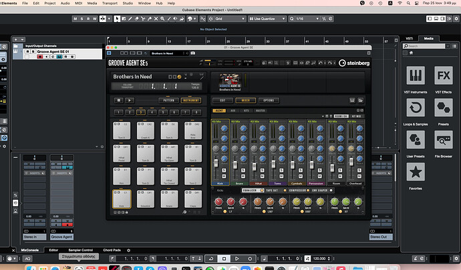This screenshot has width=461, height=270.
Task: Open dropdown next to automation mode icon
Action: pyautogui.click(x=109, y=19)
